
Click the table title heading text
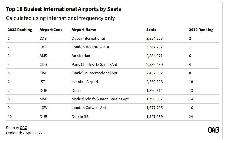(x=63, y=9)
